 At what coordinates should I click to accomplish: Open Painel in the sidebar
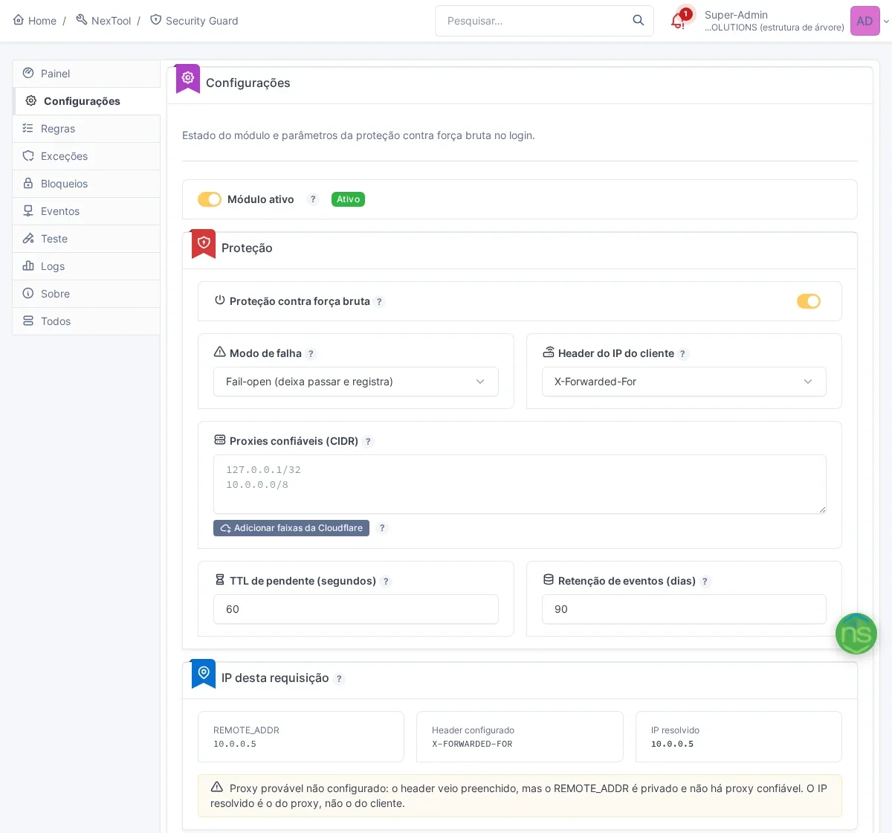[86, 74]
